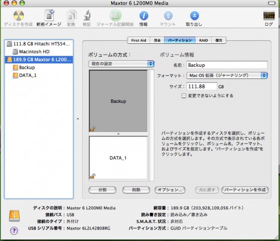
Task: Switch to the RAID tab
Action: [x=204, y=40]
